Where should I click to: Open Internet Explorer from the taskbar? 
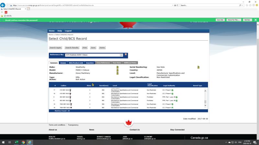point(30,142)
